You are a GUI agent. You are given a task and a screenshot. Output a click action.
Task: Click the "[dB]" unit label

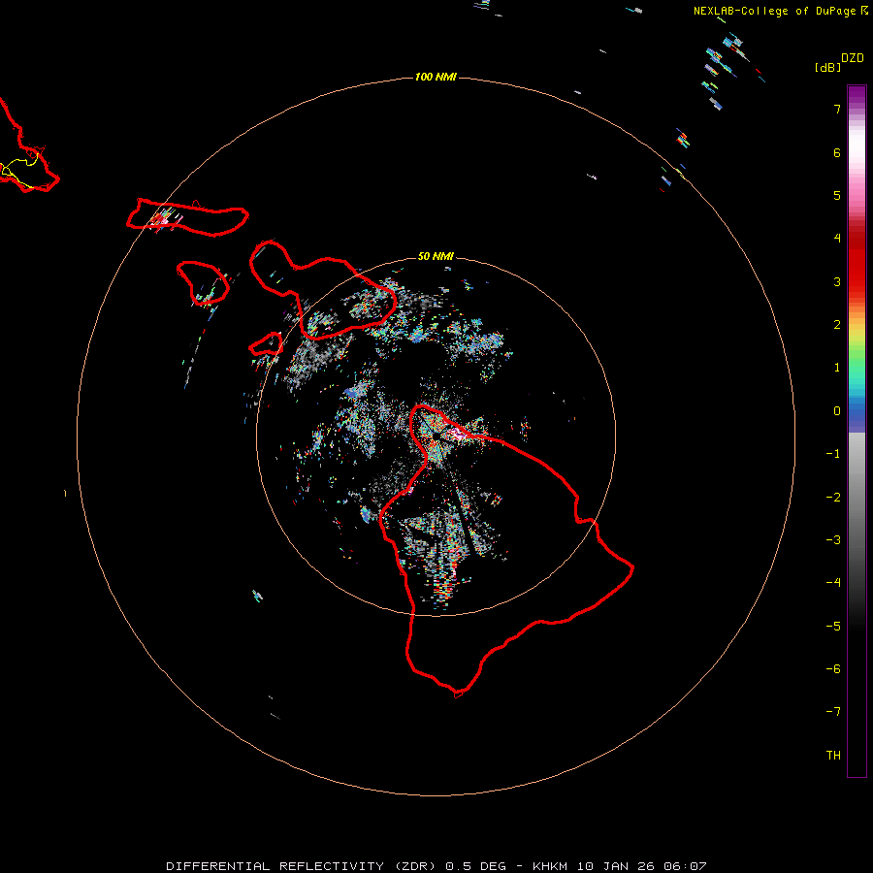(827, 67)
